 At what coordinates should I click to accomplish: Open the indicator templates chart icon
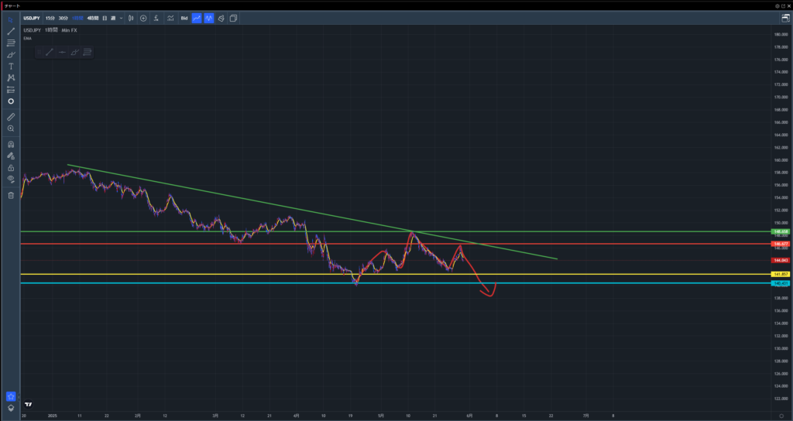[171, 19]
